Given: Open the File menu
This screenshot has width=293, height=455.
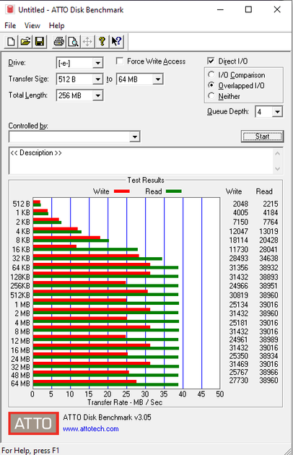Looking at the screenshot, I should click(x=10, y=25).
